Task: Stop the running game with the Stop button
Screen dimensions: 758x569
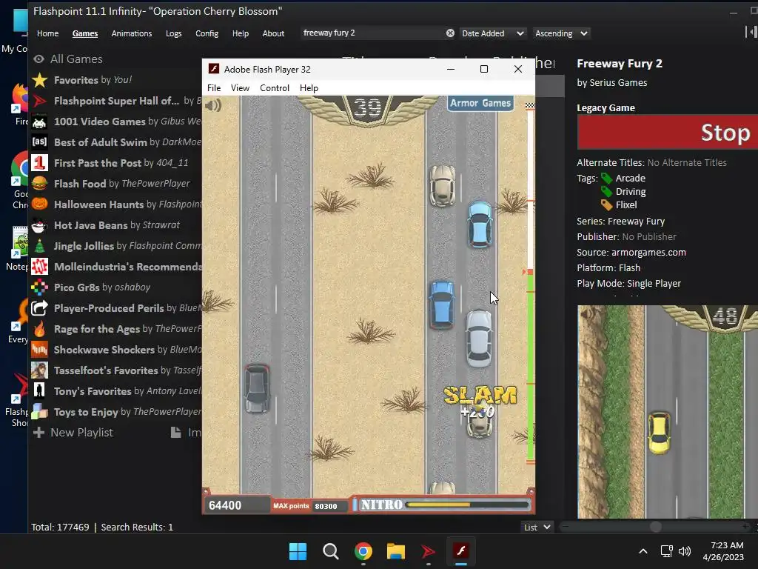Action: (x=668, y=132)
